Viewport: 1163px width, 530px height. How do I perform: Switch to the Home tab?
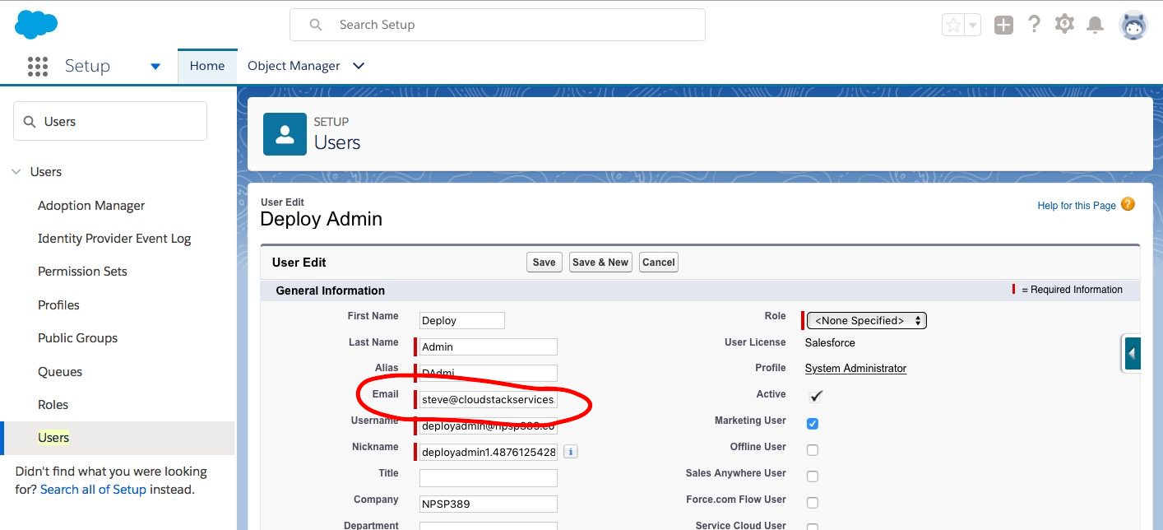[207, 66]
